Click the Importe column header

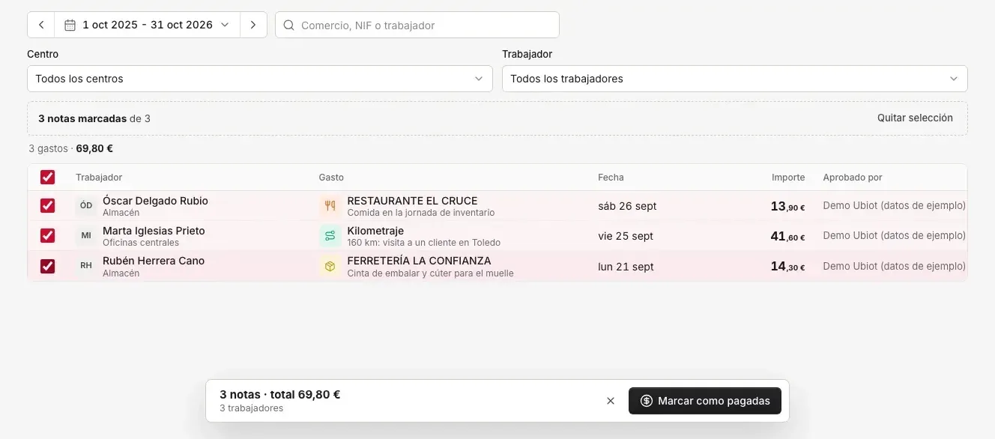click(x=788, y=178)
